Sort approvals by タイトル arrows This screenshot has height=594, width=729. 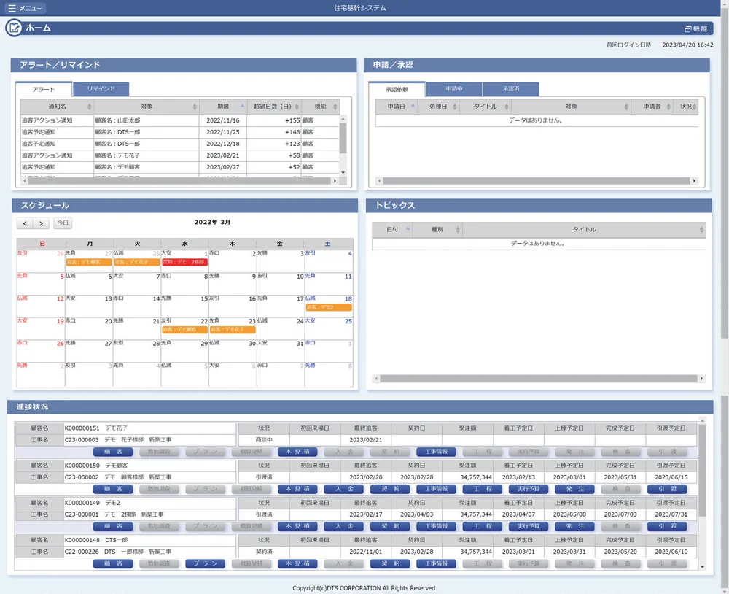507,107
